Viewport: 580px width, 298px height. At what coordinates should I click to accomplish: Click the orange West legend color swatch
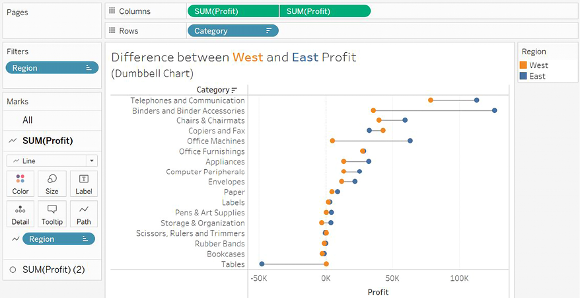523,65
